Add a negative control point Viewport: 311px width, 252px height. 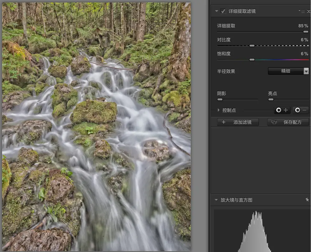coord(301,110)
